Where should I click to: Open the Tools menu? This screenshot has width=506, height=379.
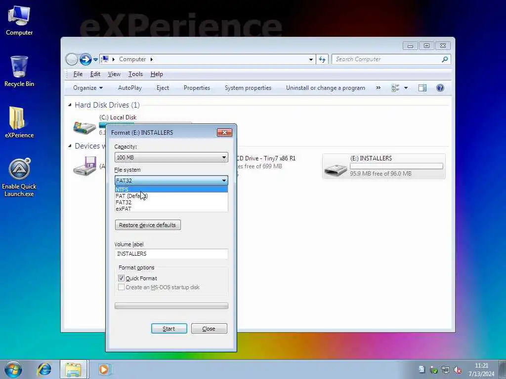(135, 74)
